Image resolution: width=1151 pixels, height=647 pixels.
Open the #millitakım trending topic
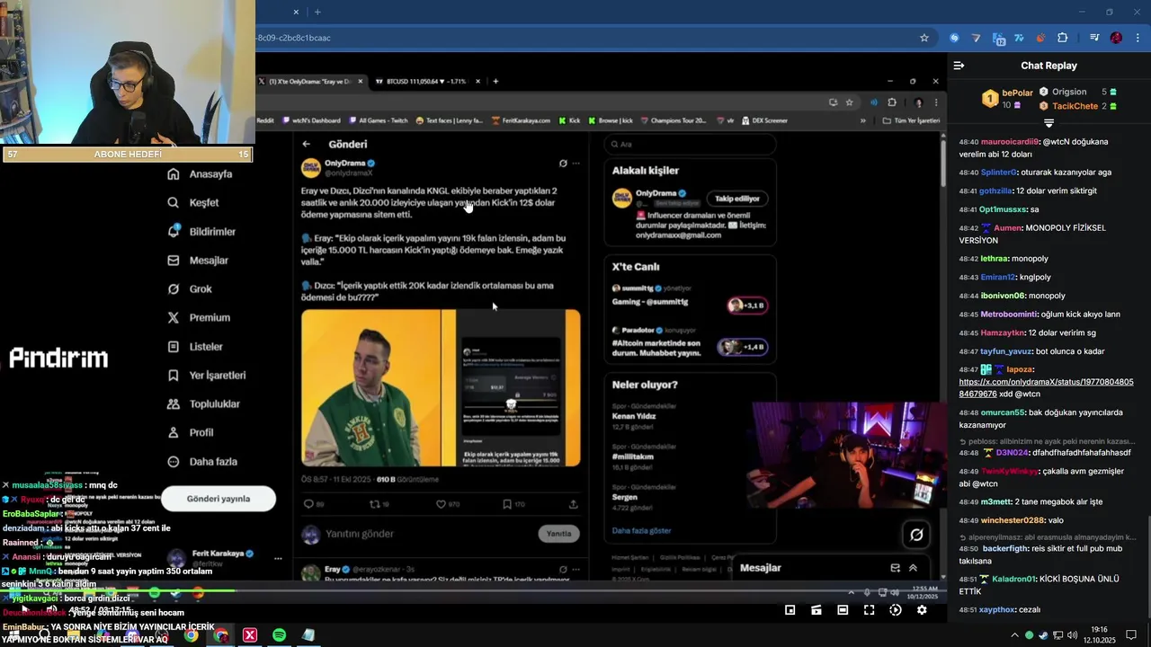(x=633, y=456)
